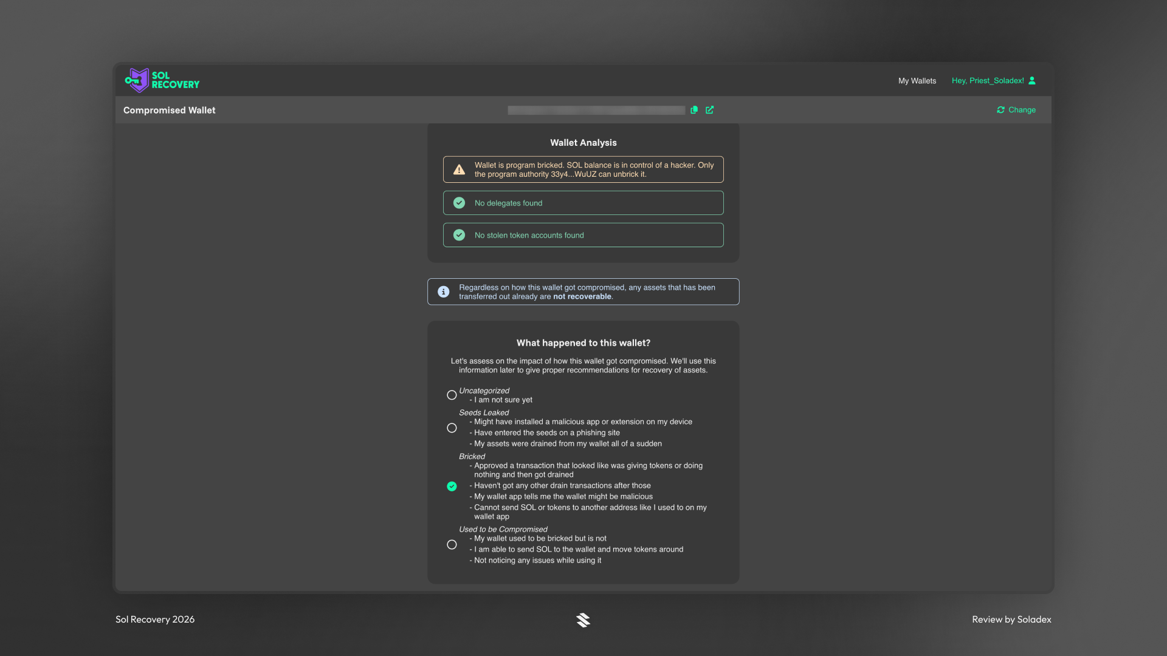The image size is (1167, 656).
Task: Click the copy wallet address icon
Action: click(694, 110)
